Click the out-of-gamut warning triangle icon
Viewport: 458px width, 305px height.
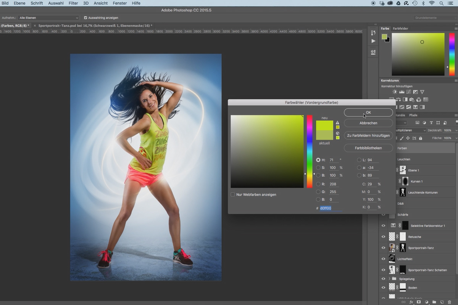pyautogui.click(x=337, y=123)
